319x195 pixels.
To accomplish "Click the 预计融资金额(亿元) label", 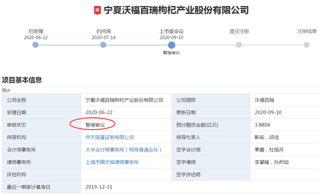I will tap(197, 125).
